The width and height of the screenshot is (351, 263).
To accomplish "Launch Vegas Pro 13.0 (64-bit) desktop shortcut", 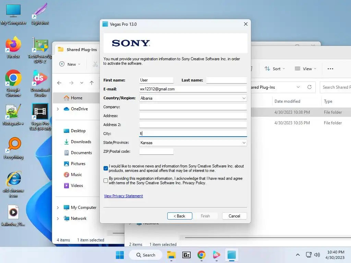I will (x=40, y=117).
